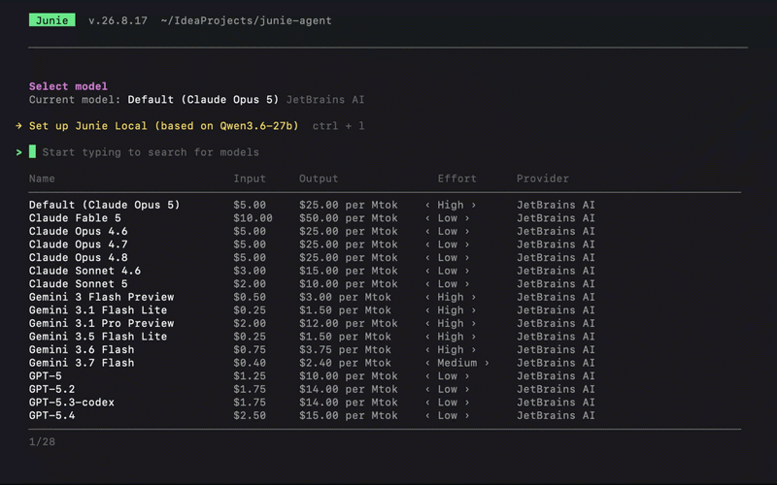Select Claude Opus 4.6 model
The image size is (777, 485).
click(311, 231)
